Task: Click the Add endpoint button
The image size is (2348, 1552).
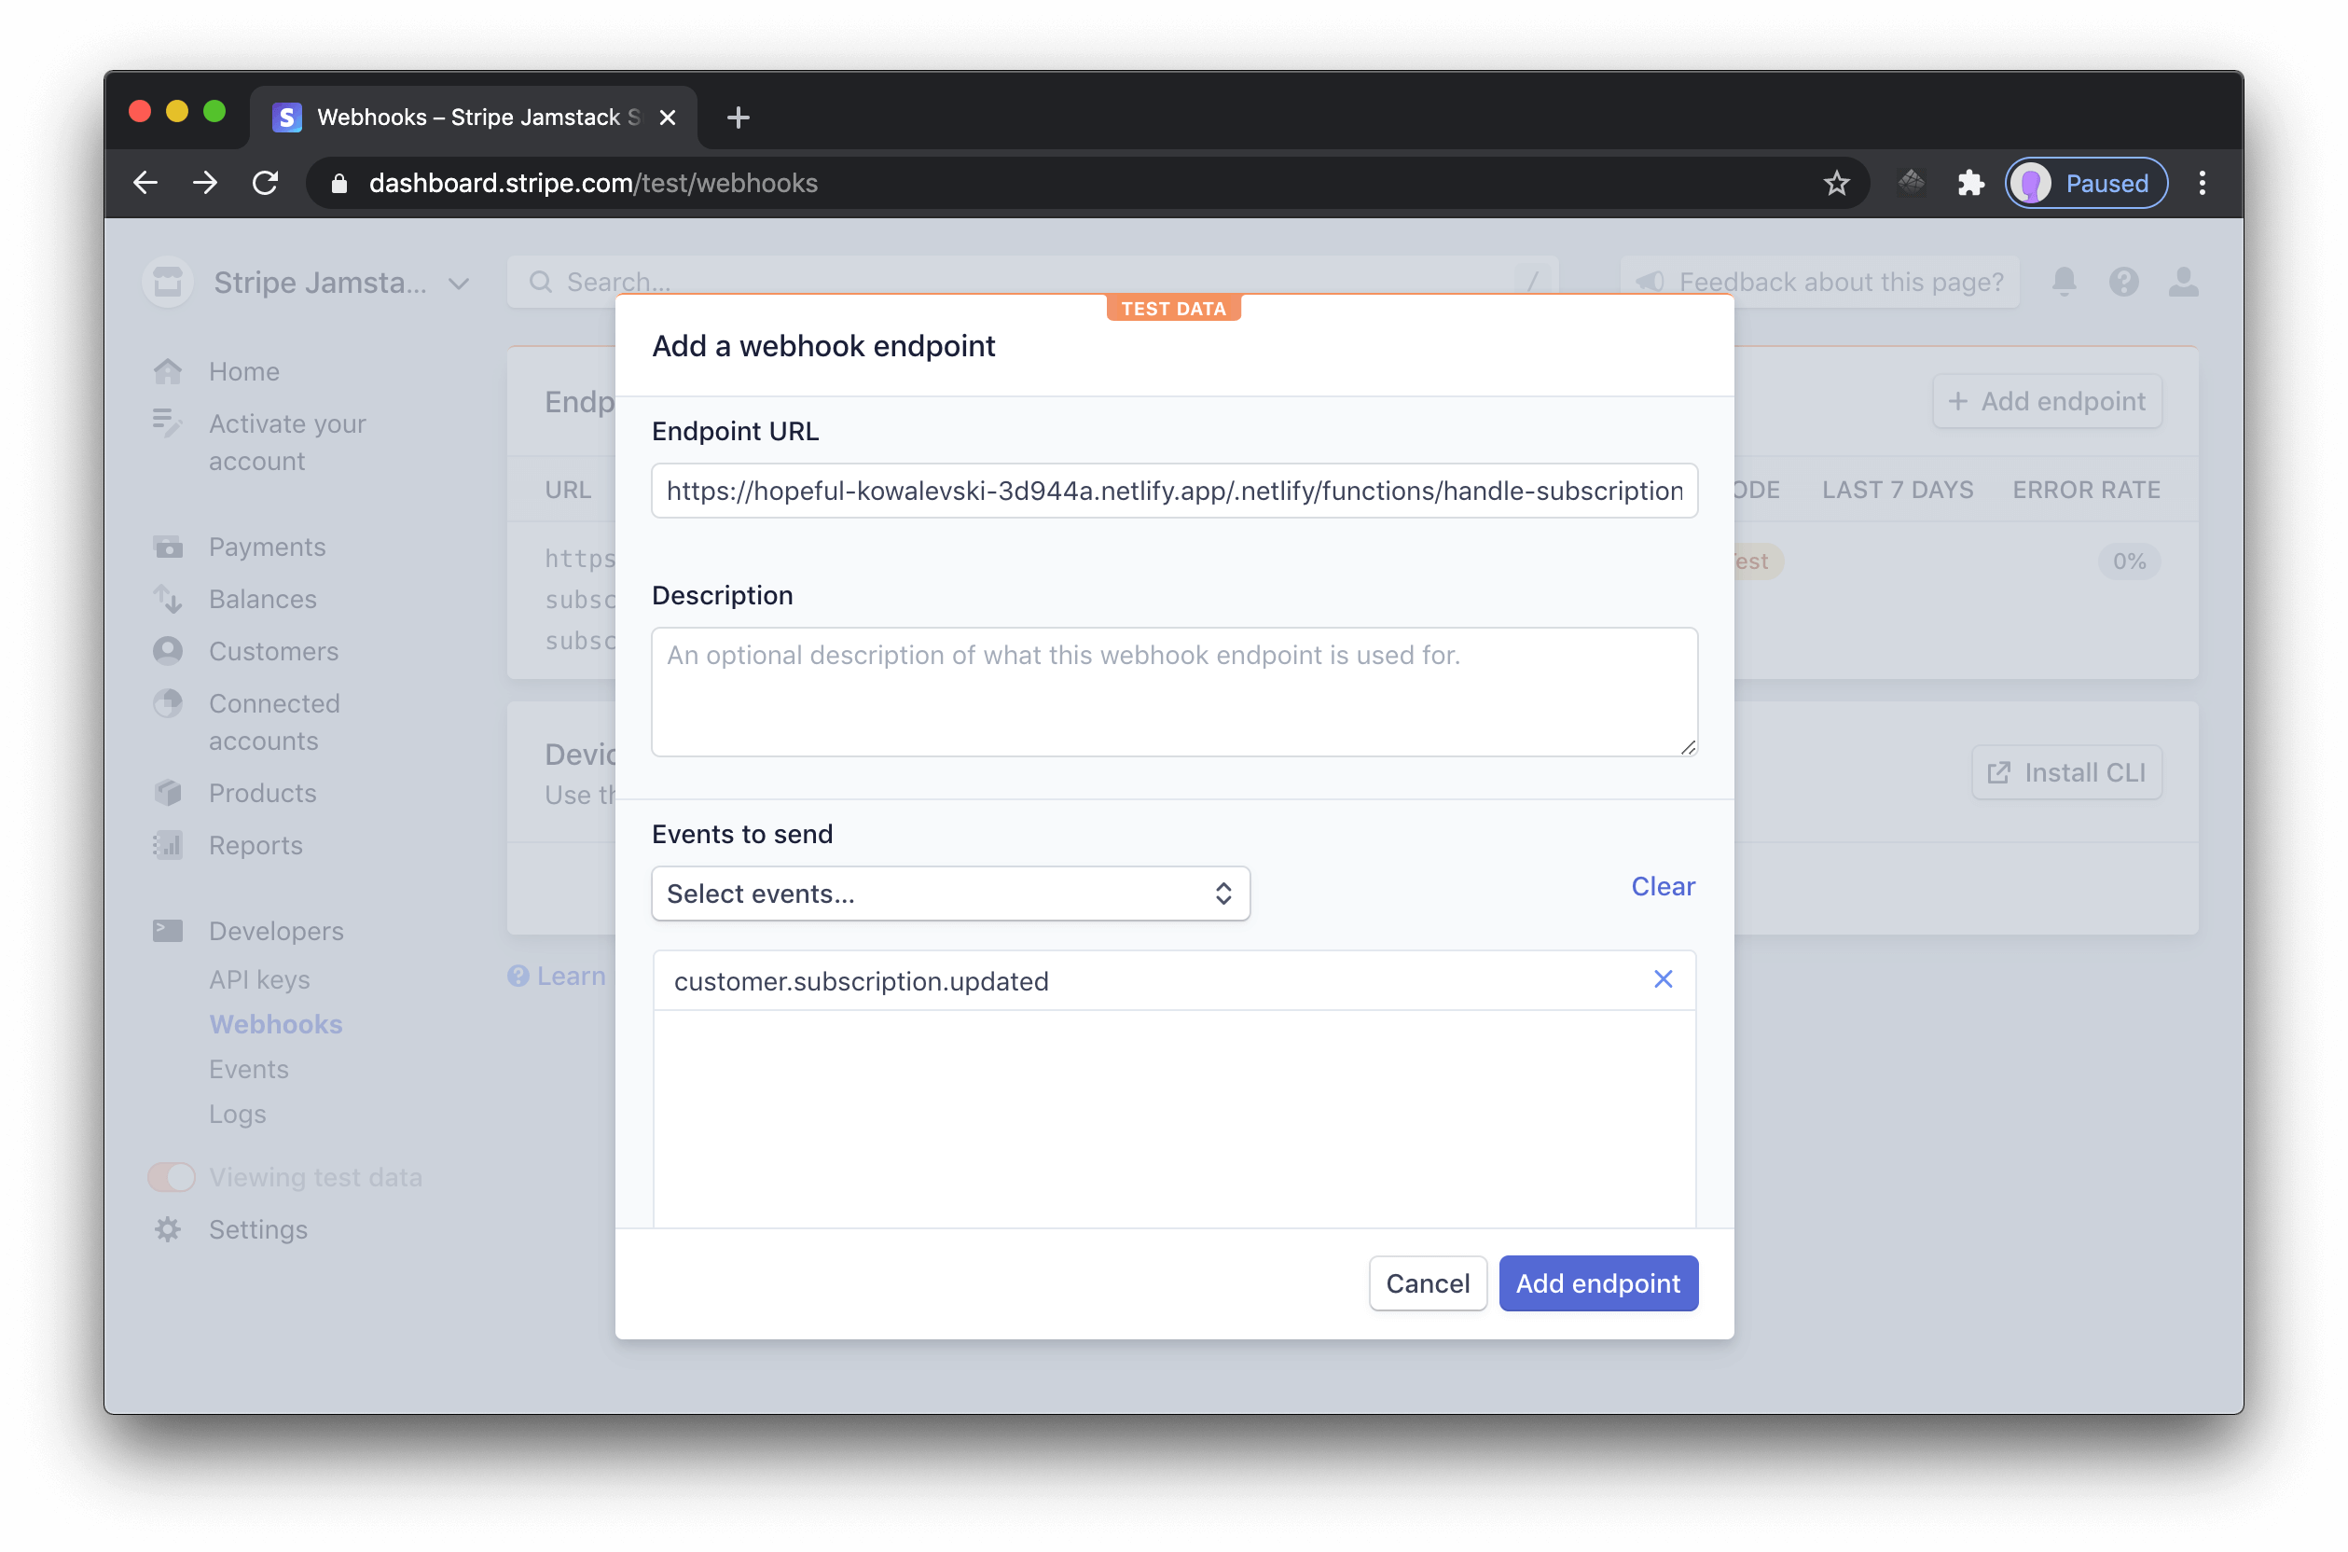Action: [1596, 1283]
